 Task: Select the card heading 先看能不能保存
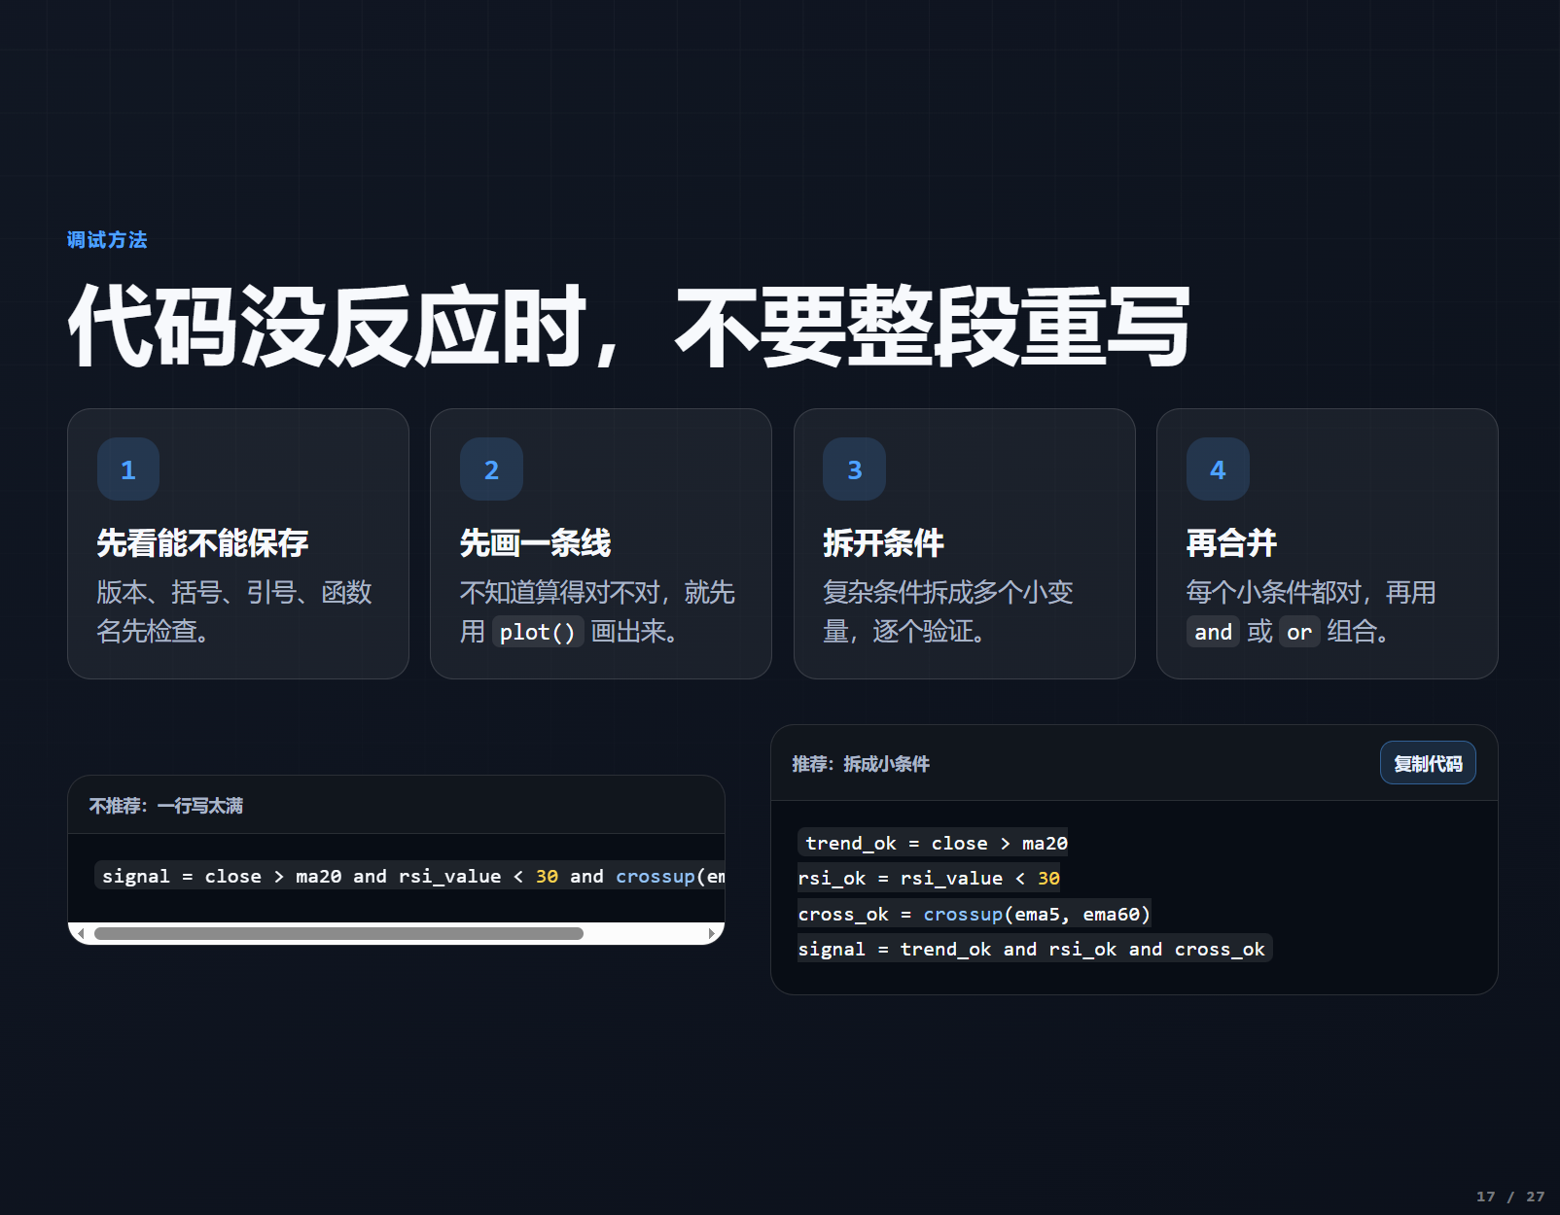[x=202, y=542]
